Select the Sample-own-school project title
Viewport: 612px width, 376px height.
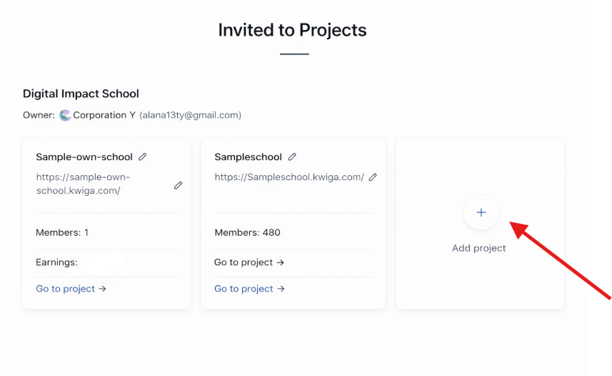coord(84,157)
